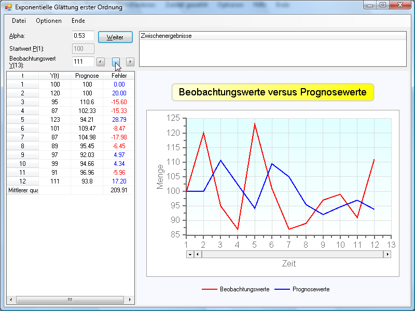The height and width of the screenshot is (311, 415).
Task: Click the chart's small down-arrow zoom reset button
Action: [190, 255]
